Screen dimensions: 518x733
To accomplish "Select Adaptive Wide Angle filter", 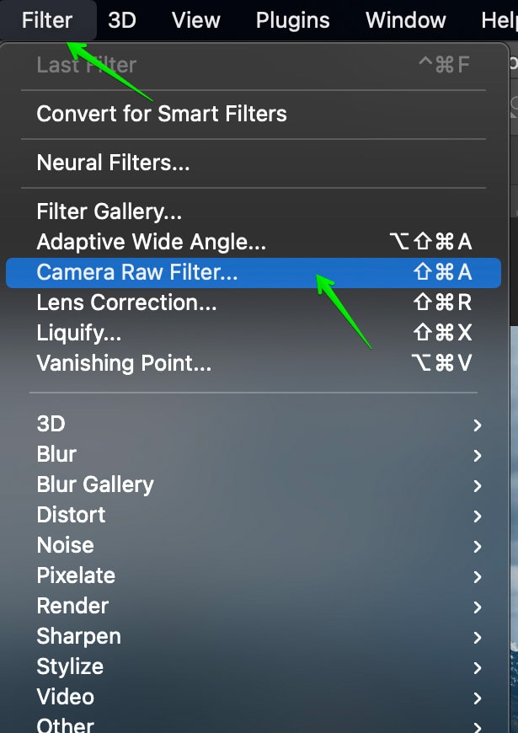I will coord(254,242).
